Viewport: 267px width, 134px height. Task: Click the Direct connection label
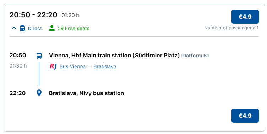point(35,28)
